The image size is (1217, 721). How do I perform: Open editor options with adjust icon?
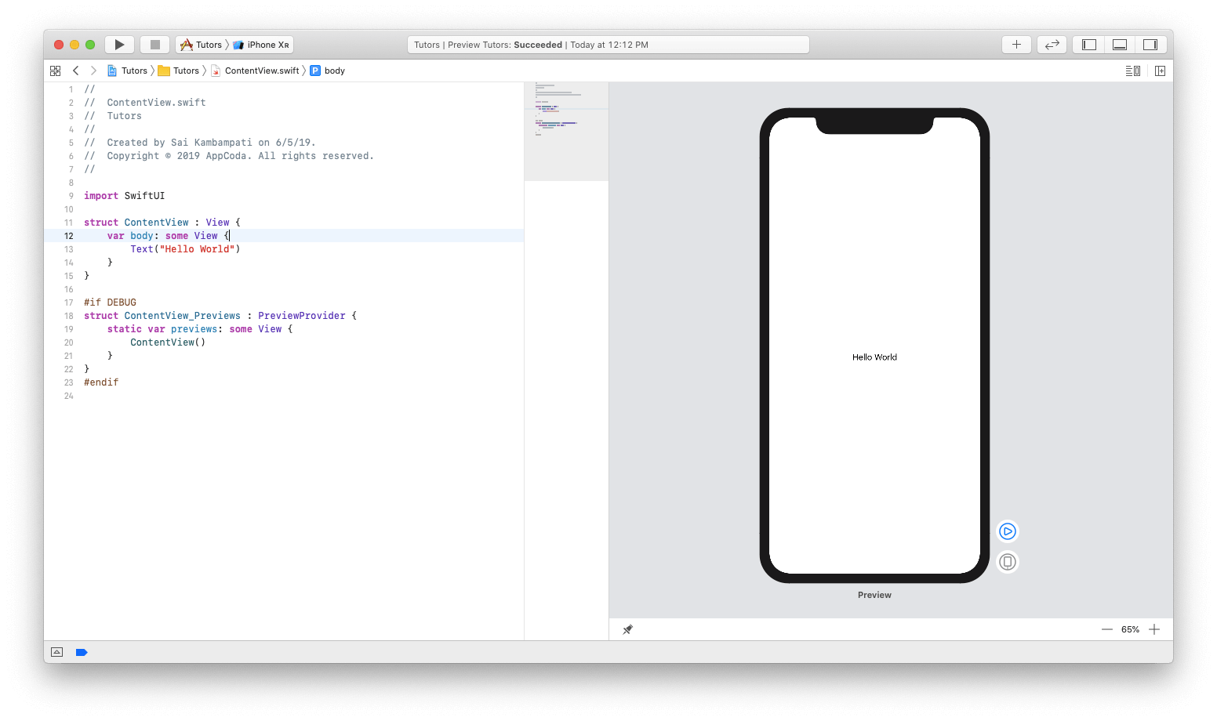pos(1132,71)
